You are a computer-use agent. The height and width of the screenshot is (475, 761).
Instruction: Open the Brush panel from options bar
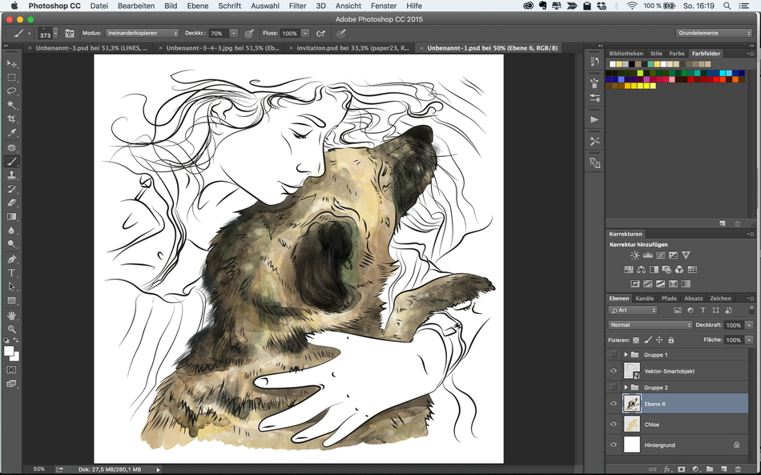(70, 34)
